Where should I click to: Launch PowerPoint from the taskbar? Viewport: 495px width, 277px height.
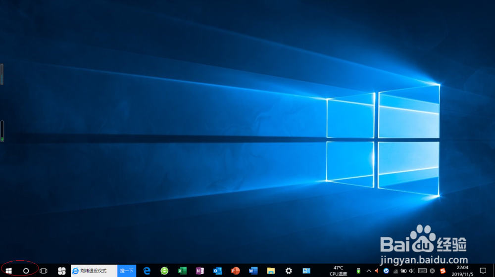click(236, 271)
